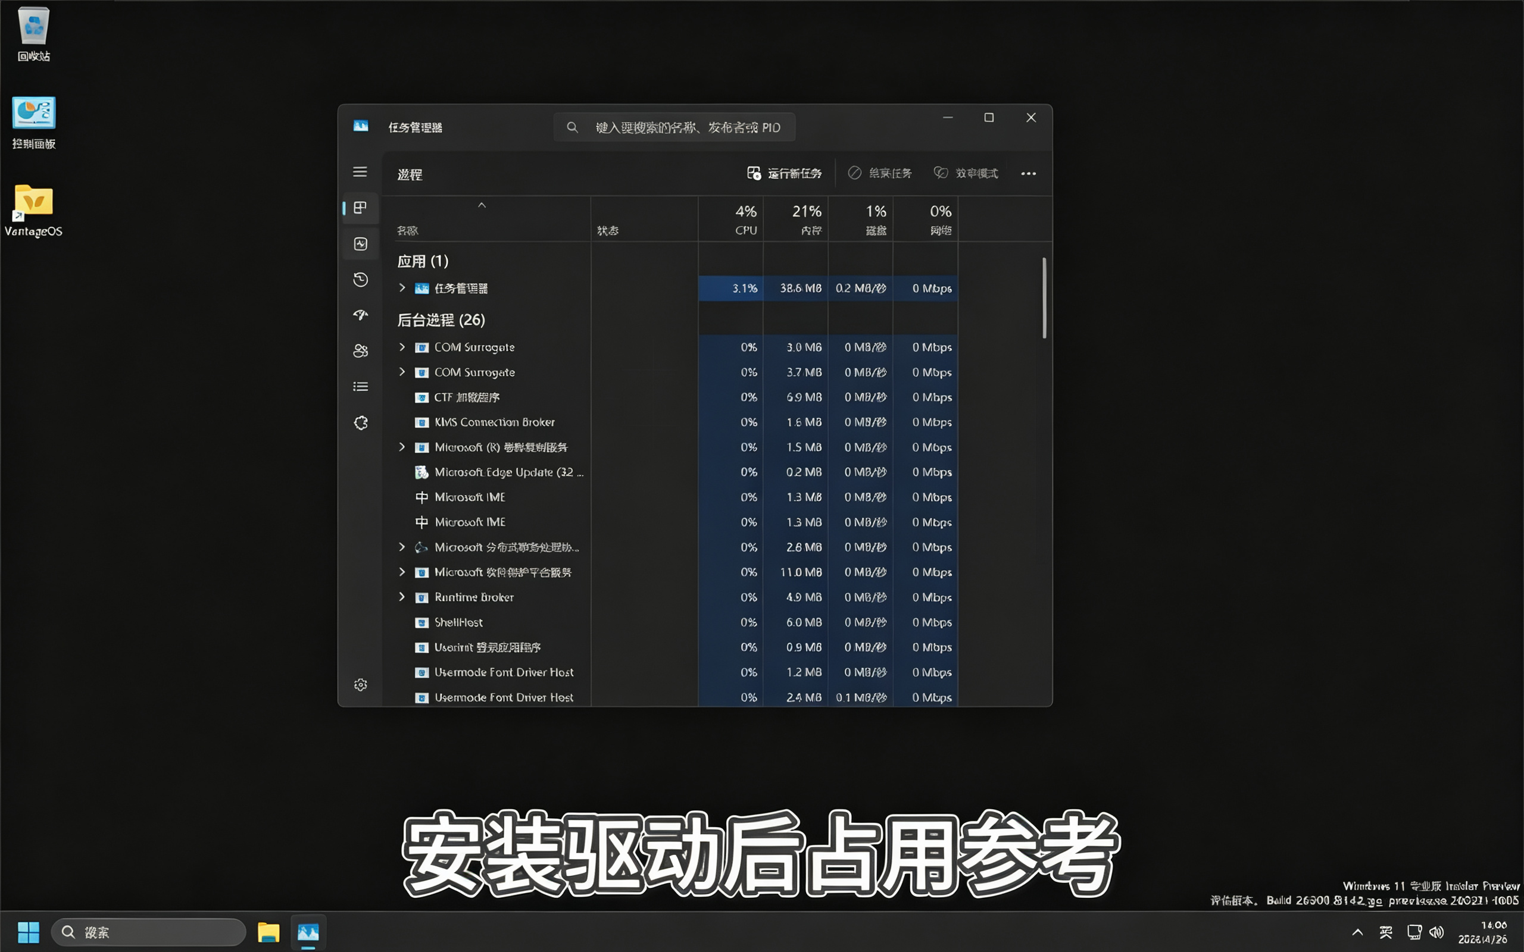Select the CTF 加载程序 process icon
This screenshot has width=1524, height=952.
pyautogui.click(x=421, y=397)
